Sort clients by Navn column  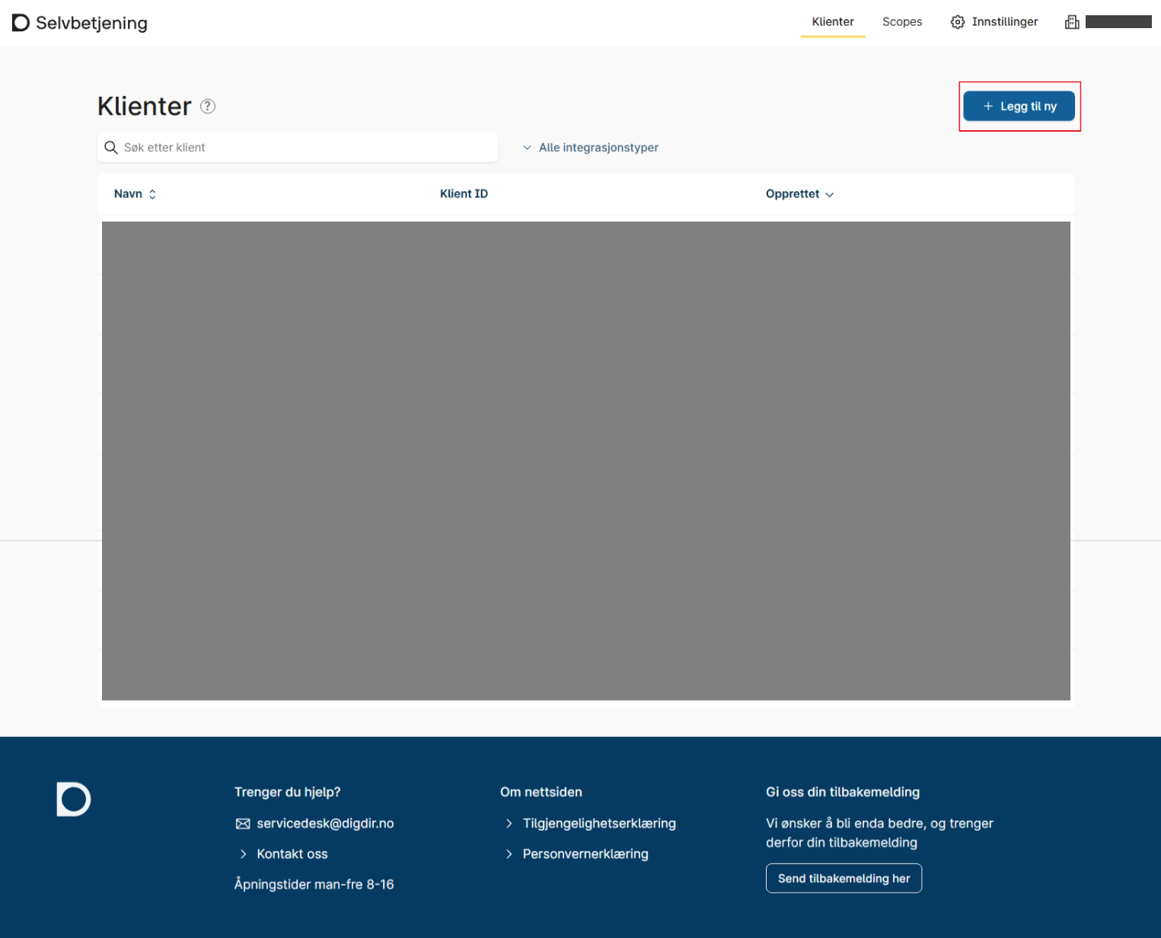click(x=135, y=194)
